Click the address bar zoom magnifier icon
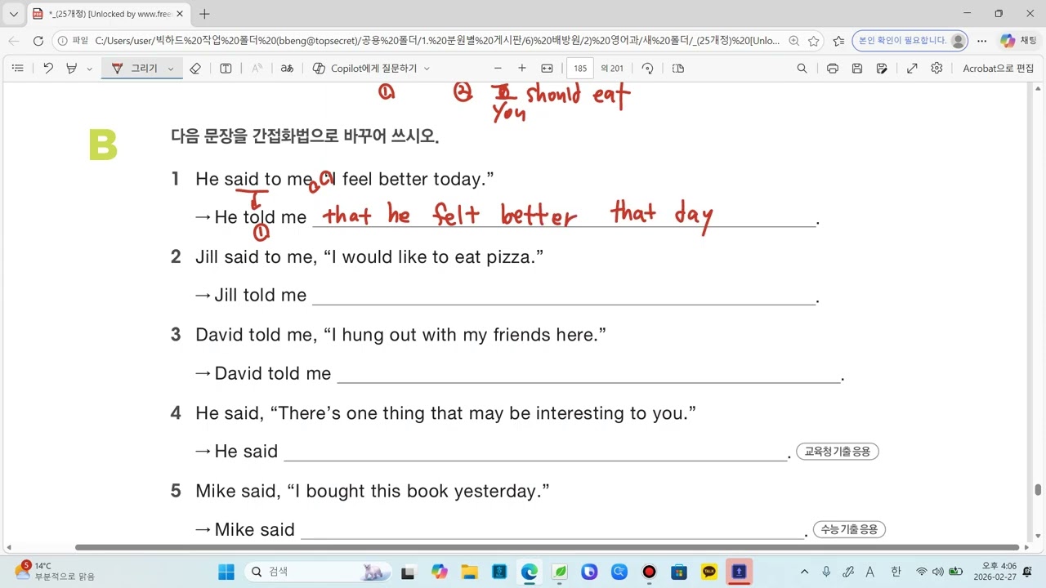 [795, 41]
